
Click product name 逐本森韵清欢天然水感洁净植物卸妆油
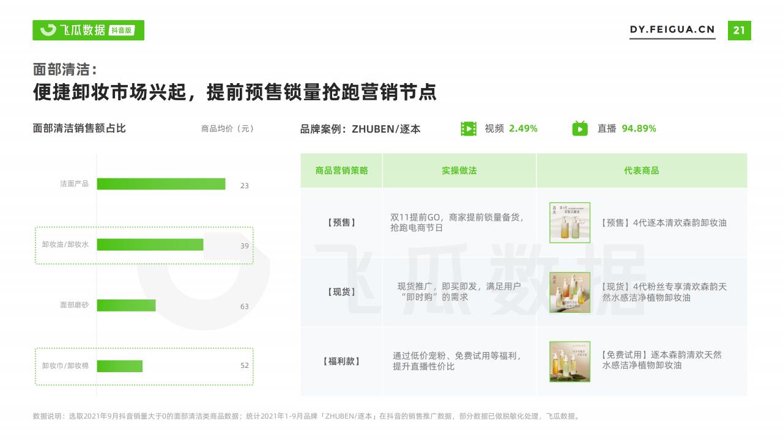(660, 360)
